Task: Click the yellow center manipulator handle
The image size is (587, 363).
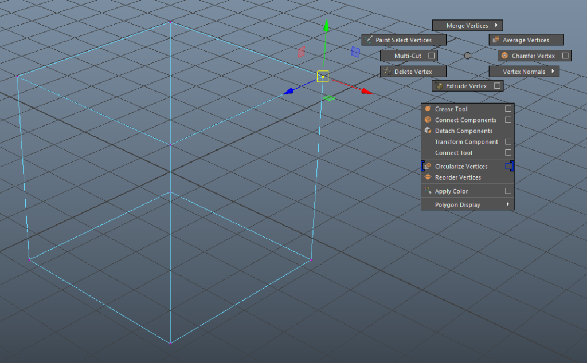Action: click(323, 76)
